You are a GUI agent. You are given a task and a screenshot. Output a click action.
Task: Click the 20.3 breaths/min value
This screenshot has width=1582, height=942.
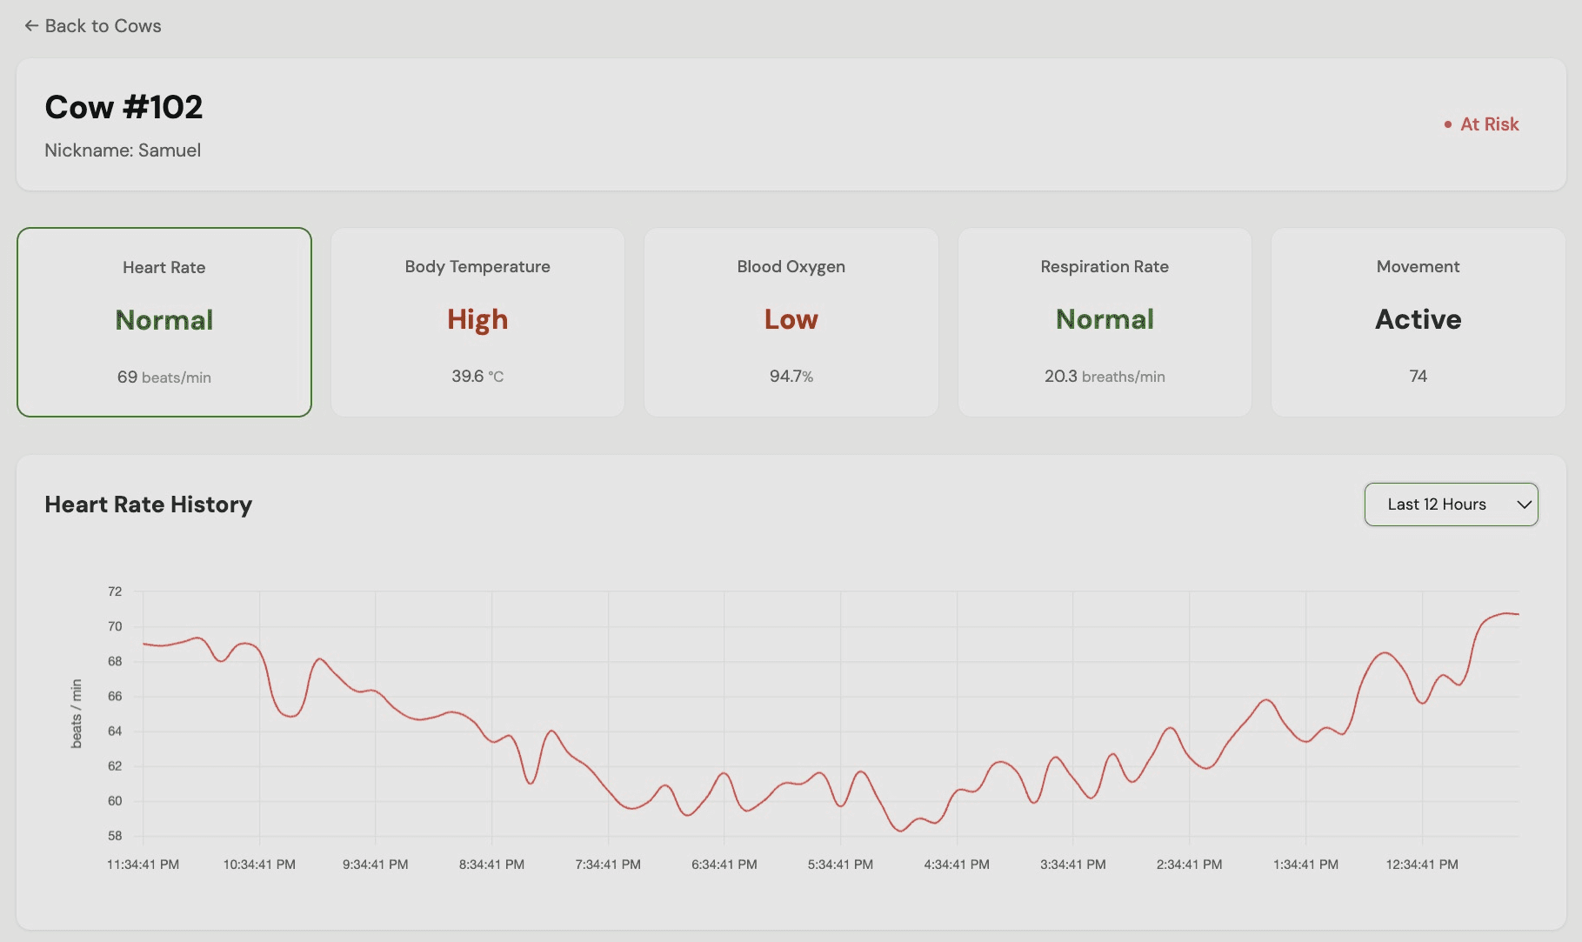pos(1105,376)
